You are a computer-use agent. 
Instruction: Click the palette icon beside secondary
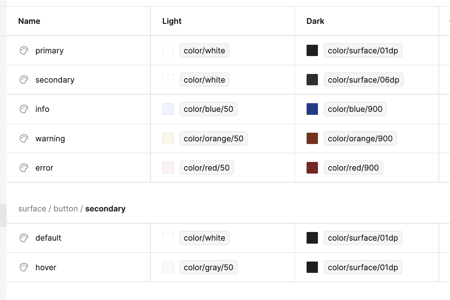(x=24, y=80)
